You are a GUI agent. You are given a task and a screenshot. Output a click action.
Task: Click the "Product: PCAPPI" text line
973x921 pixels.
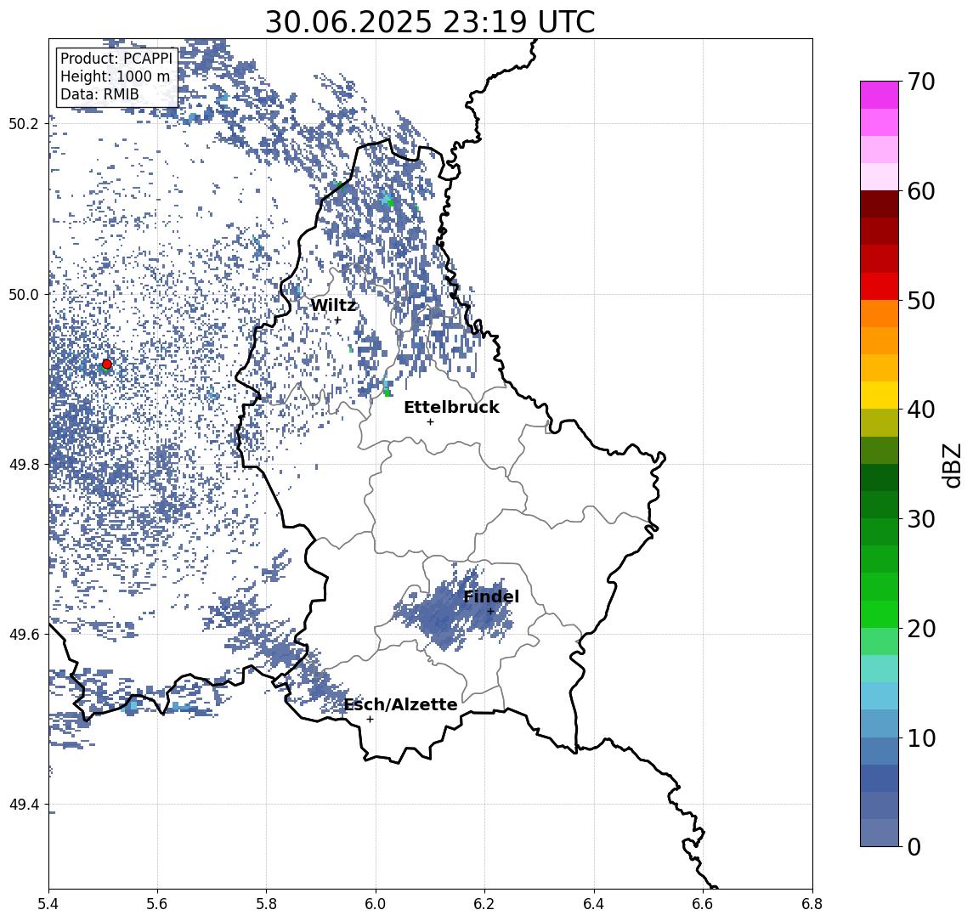point(116,59)
